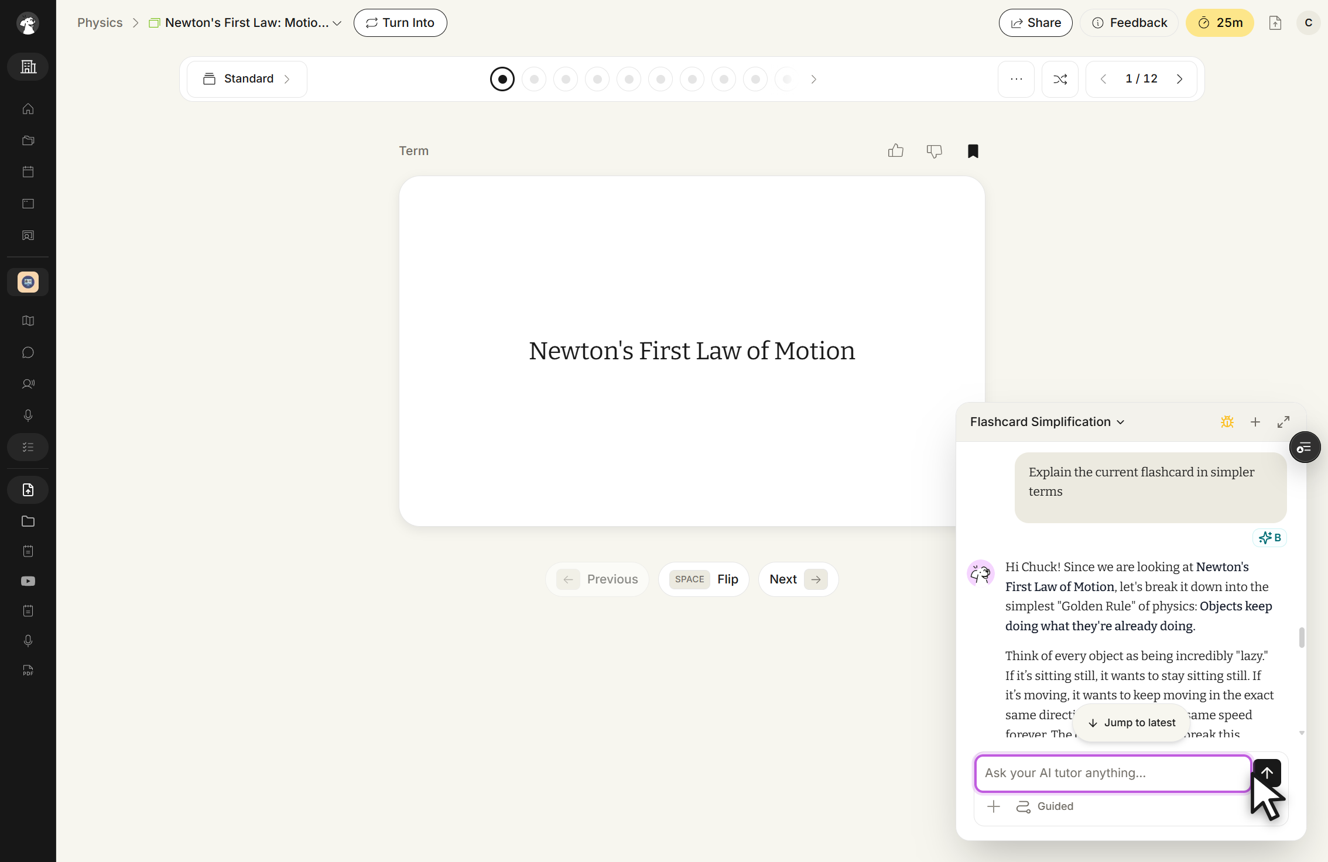1328x862 pixels.
Task: Select the second flashcard progress dot
Action: tap(534, 79)
